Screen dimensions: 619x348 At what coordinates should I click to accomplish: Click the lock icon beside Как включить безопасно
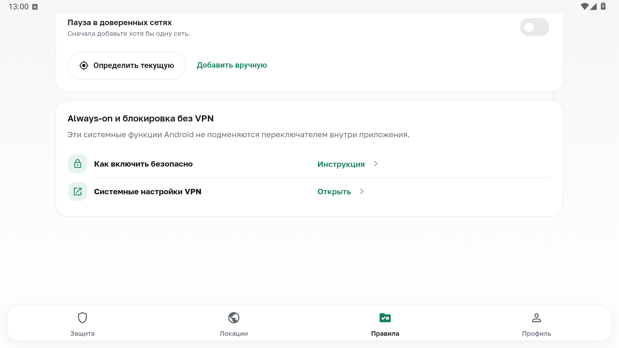78,164
